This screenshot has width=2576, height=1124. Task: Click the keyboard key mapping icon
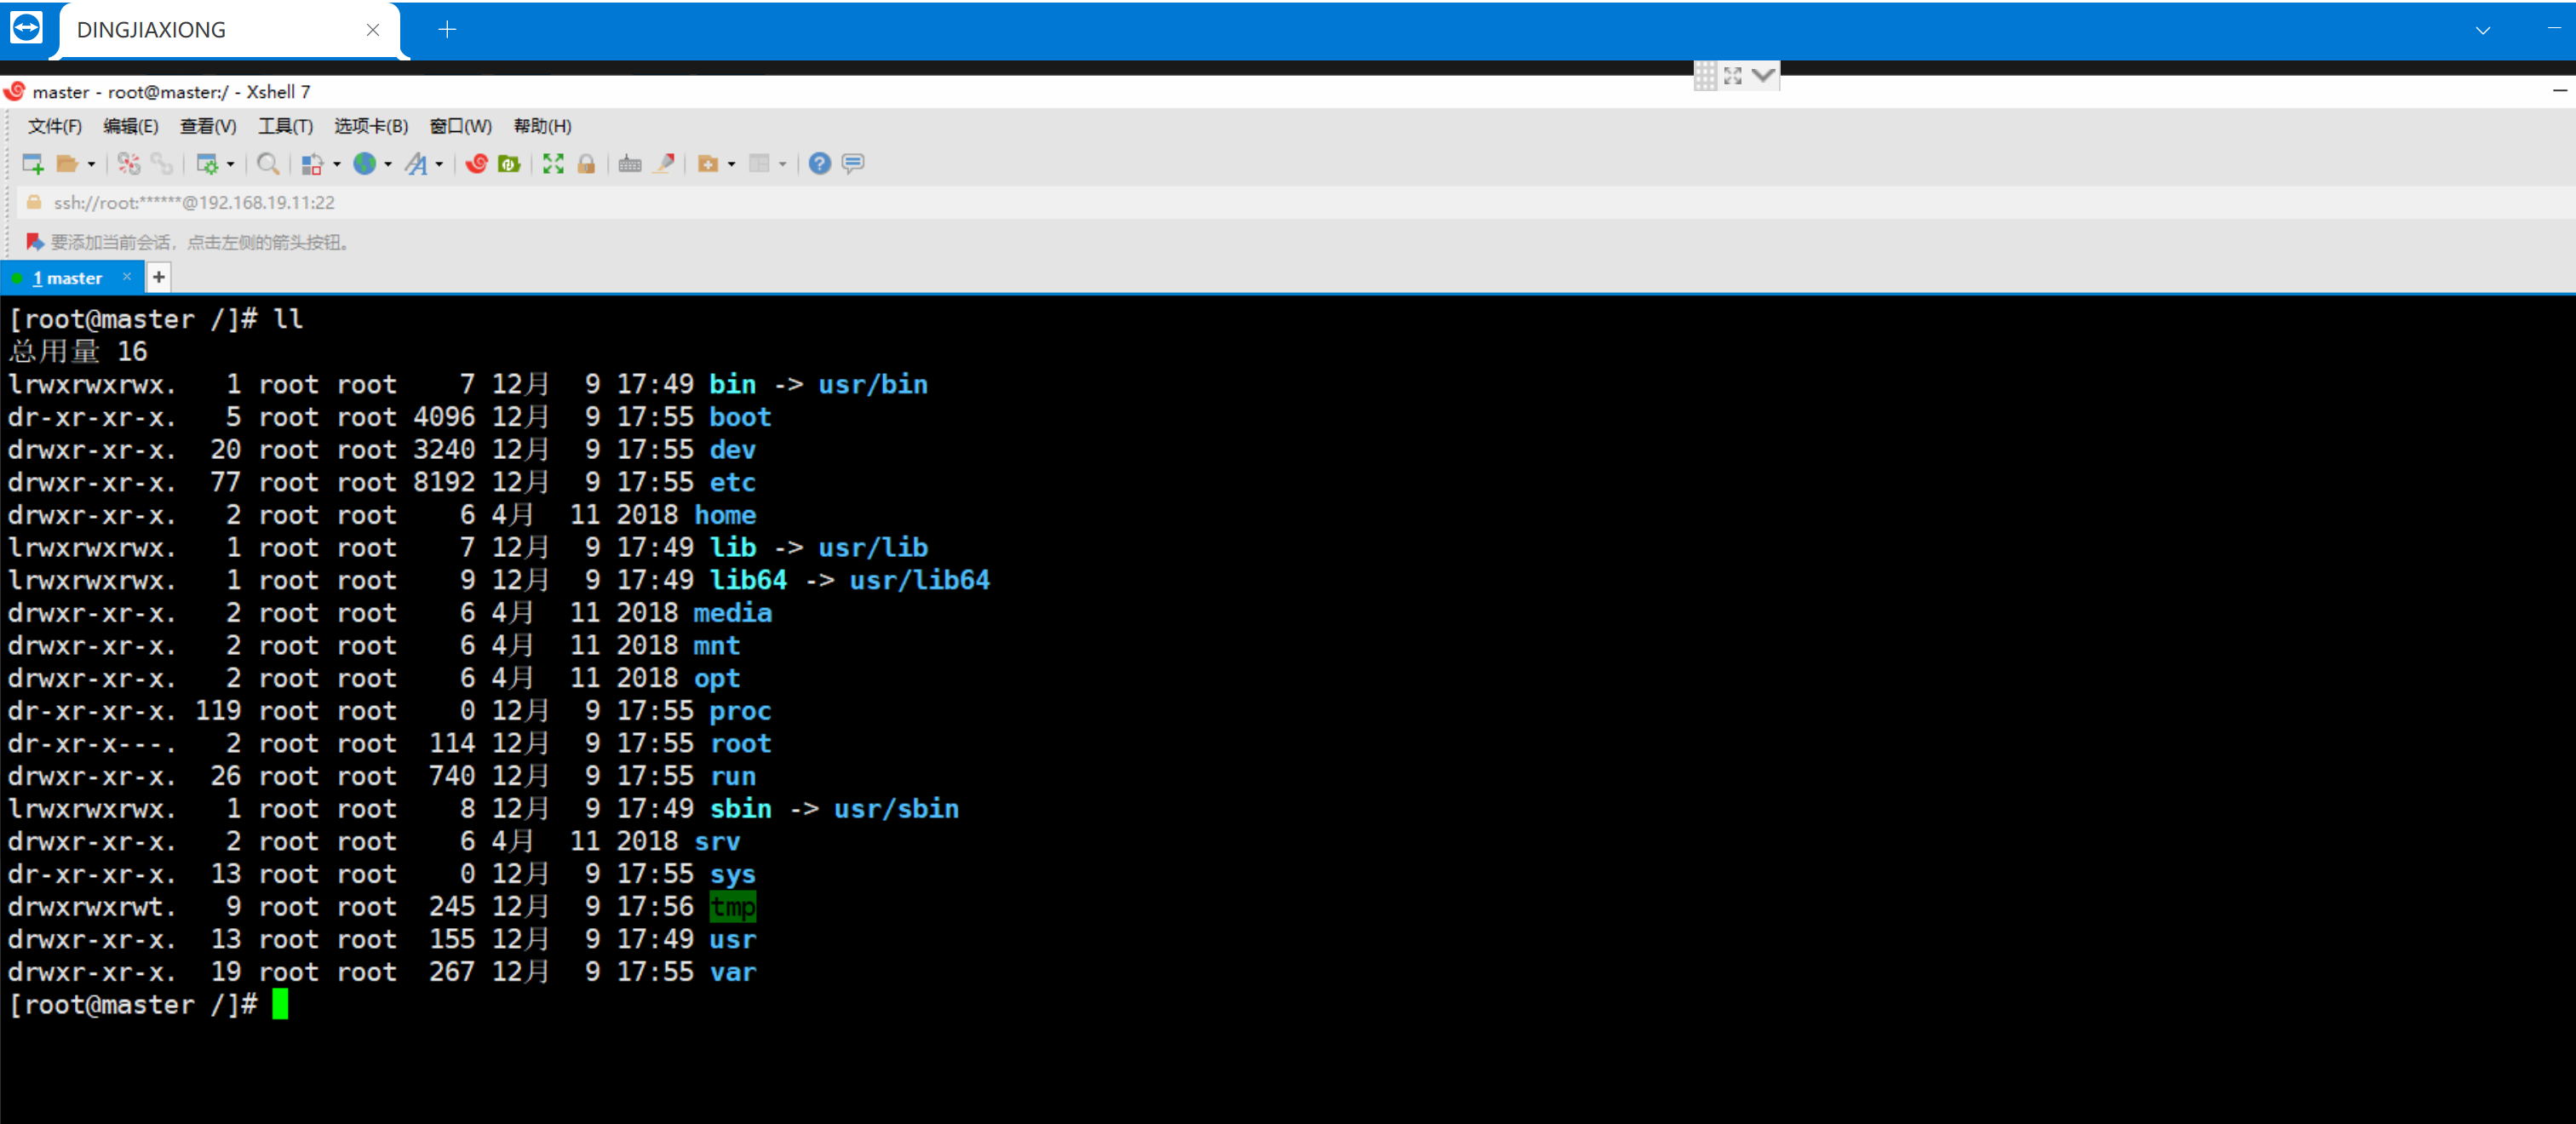630,164
